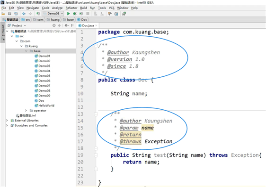Screen dimensions: 266x187
Task: Expand the operator package
Action: pyautogui.click(x=26, y=111)
